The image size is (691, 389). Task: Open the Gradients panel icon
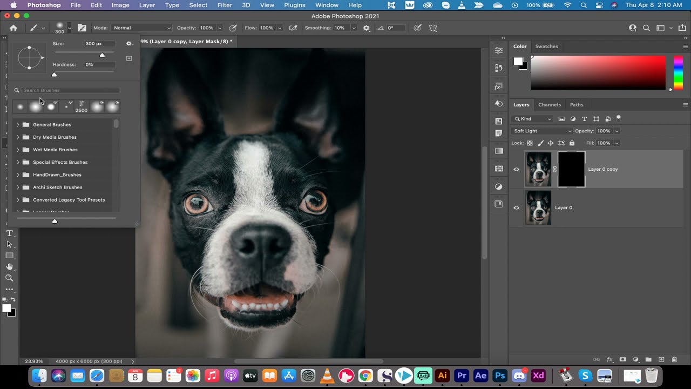(499, 151)
